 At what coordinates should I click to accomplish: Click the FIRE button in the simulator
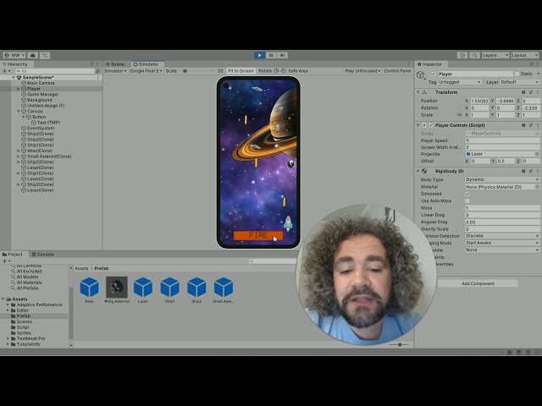pyautogui.click(x=258, y=235)
